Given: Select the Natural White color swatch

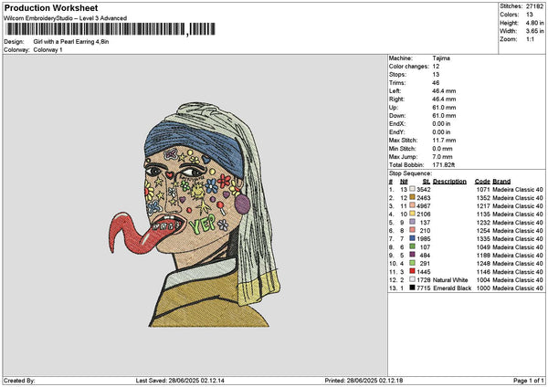Looking at the screenshot, I should pyautogui.click(x=413, y=279).
